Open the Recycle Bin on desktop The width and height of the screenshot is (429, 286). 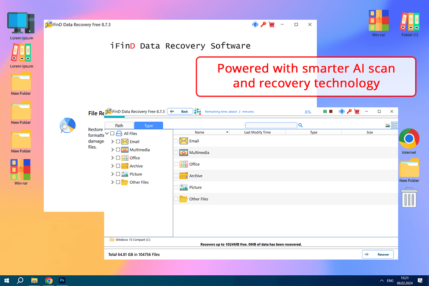coord(409,198)
